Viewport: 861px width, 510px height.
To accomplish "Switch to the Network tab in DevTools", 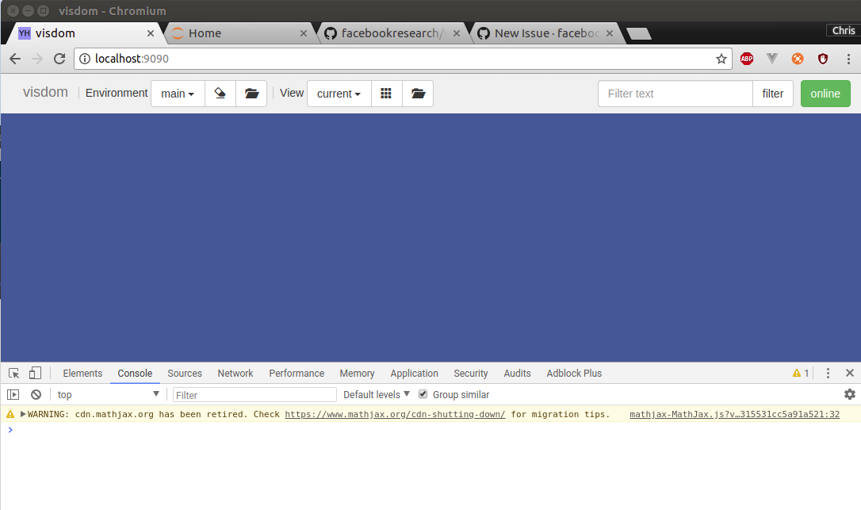I will (x=235, y=373).
